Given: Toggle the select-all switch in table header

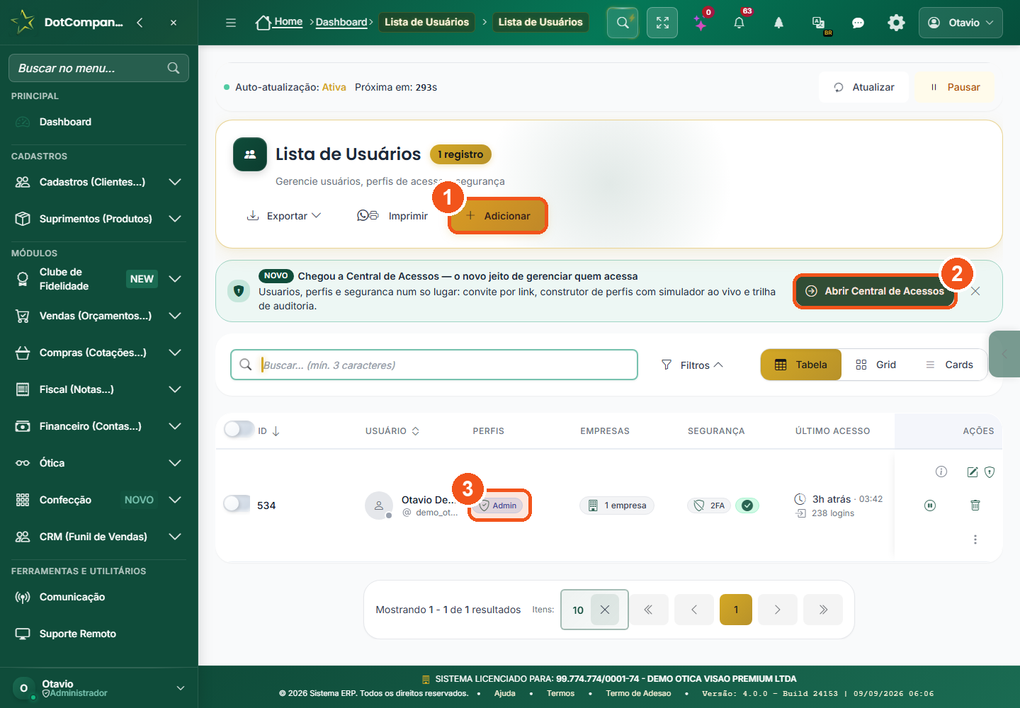Looking at the screenshot, I should pos(239,429).
